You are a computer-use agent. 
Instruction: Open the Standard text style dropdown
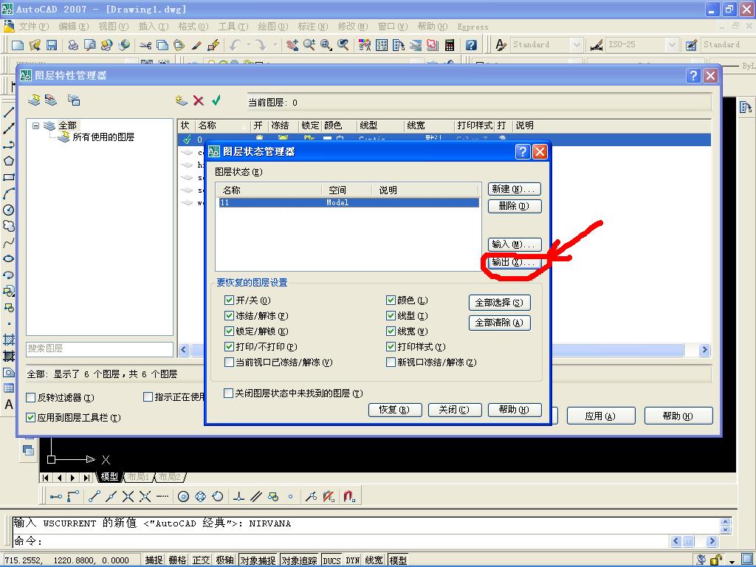[577, 45]
